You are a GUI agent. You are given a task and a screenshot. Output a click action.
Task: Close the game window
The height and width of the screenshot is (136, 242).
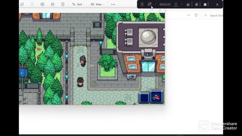160,10
